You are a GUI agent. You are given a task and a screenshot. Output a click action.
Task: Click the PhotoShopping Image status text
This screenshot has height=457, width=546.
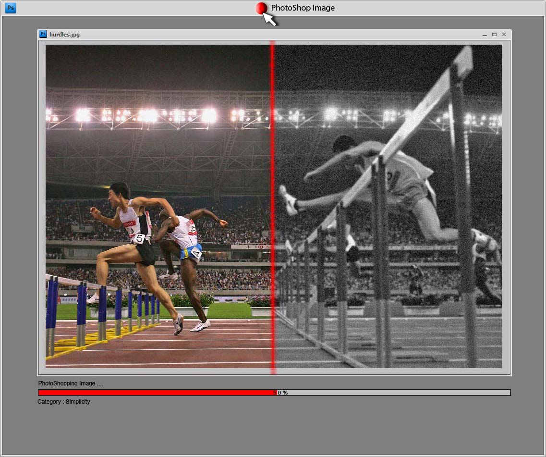[71, 383]
